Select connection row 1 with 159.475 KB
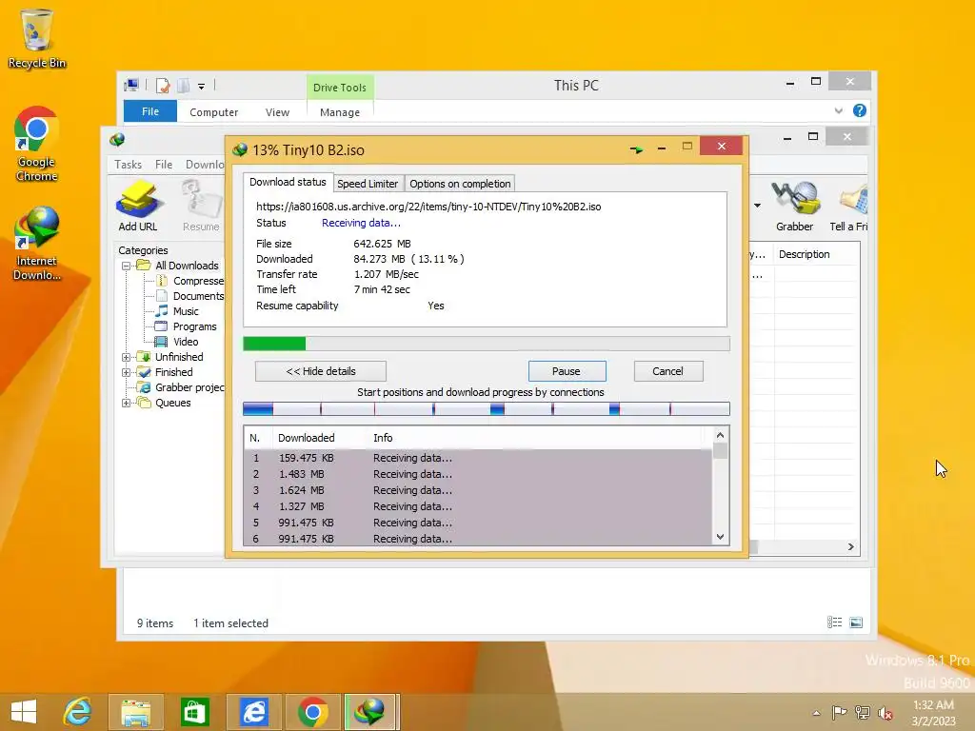This screenshot has width=975, height=731. pos(478,458)
